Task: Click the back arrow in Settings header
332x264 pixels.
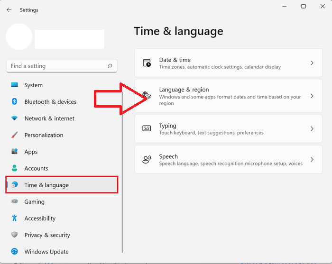Action: (x=9, y=10)
